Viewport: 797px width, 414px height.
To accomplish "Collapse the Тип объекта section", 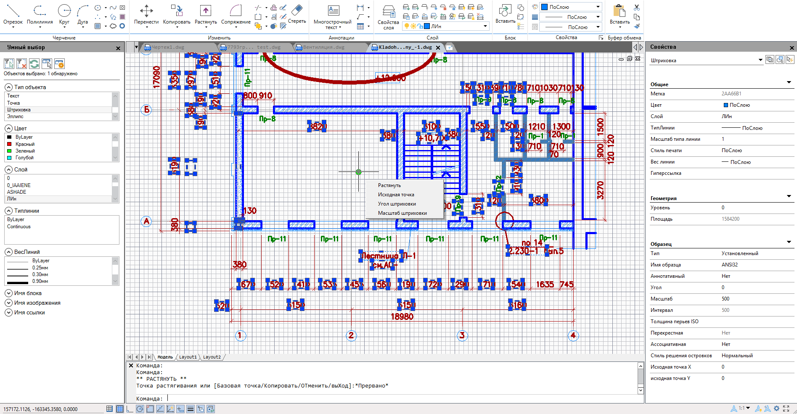I will (x=8, y=87).
